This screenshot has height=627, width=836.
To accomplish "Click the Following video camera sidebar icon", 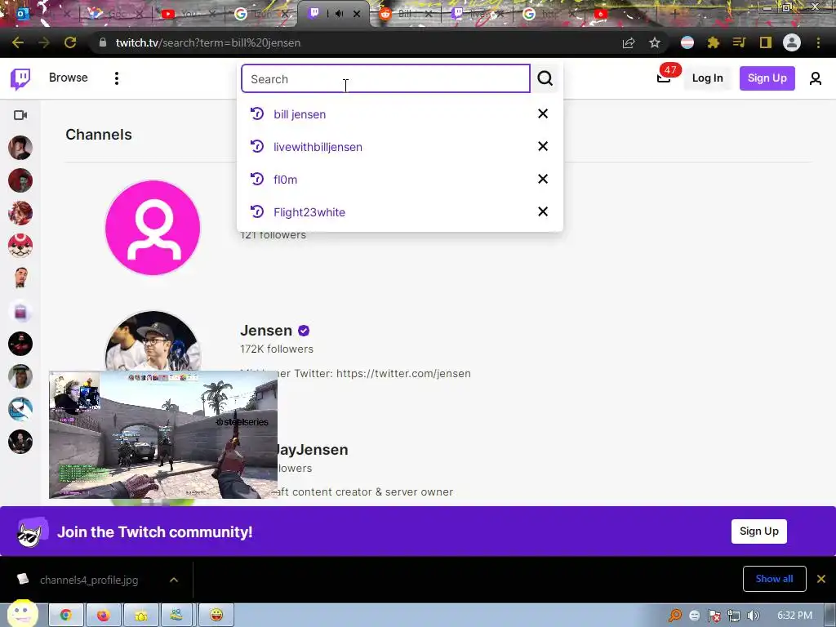I will (20, 115).
